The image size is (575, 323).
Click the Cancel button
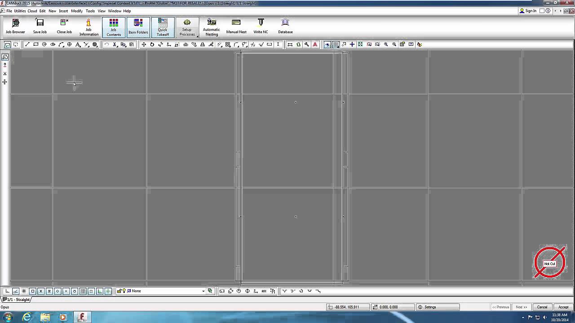click(542, 307)
